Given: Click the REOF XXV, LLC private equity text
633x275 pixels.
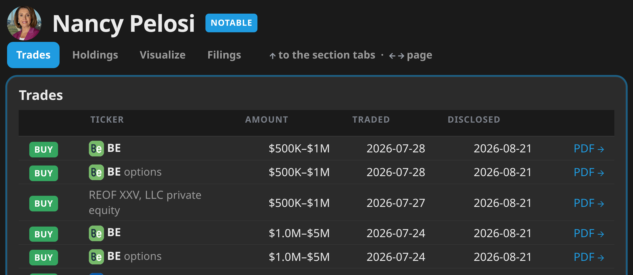Looking at the screenshot, I should click(x=145, y=203).
